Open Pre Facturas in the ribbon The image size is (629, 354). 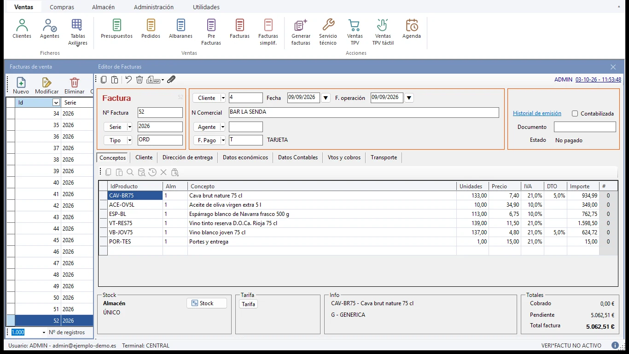coord(211,32)
